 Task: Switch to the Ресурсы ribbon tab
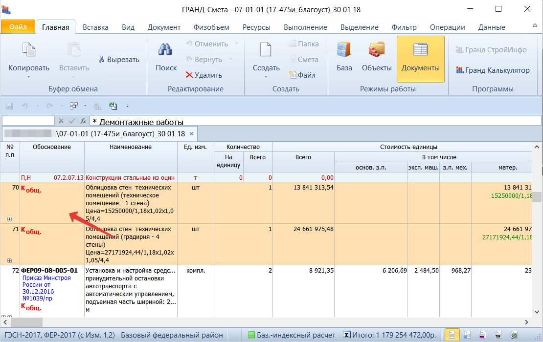(x=256, y=27)
